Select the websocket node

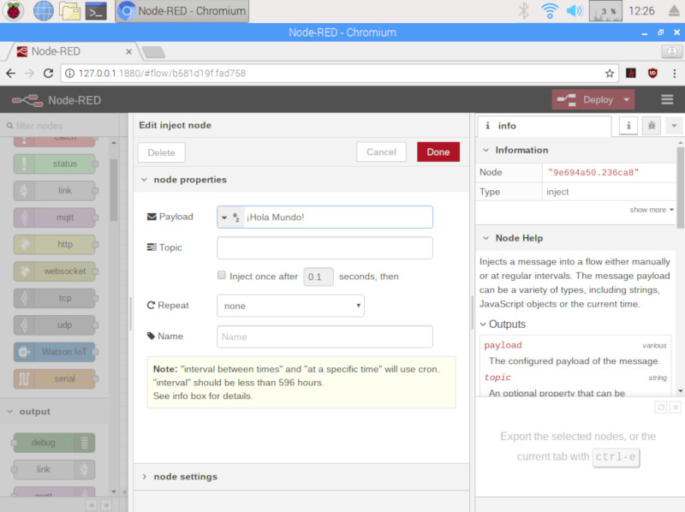[55, 271]
